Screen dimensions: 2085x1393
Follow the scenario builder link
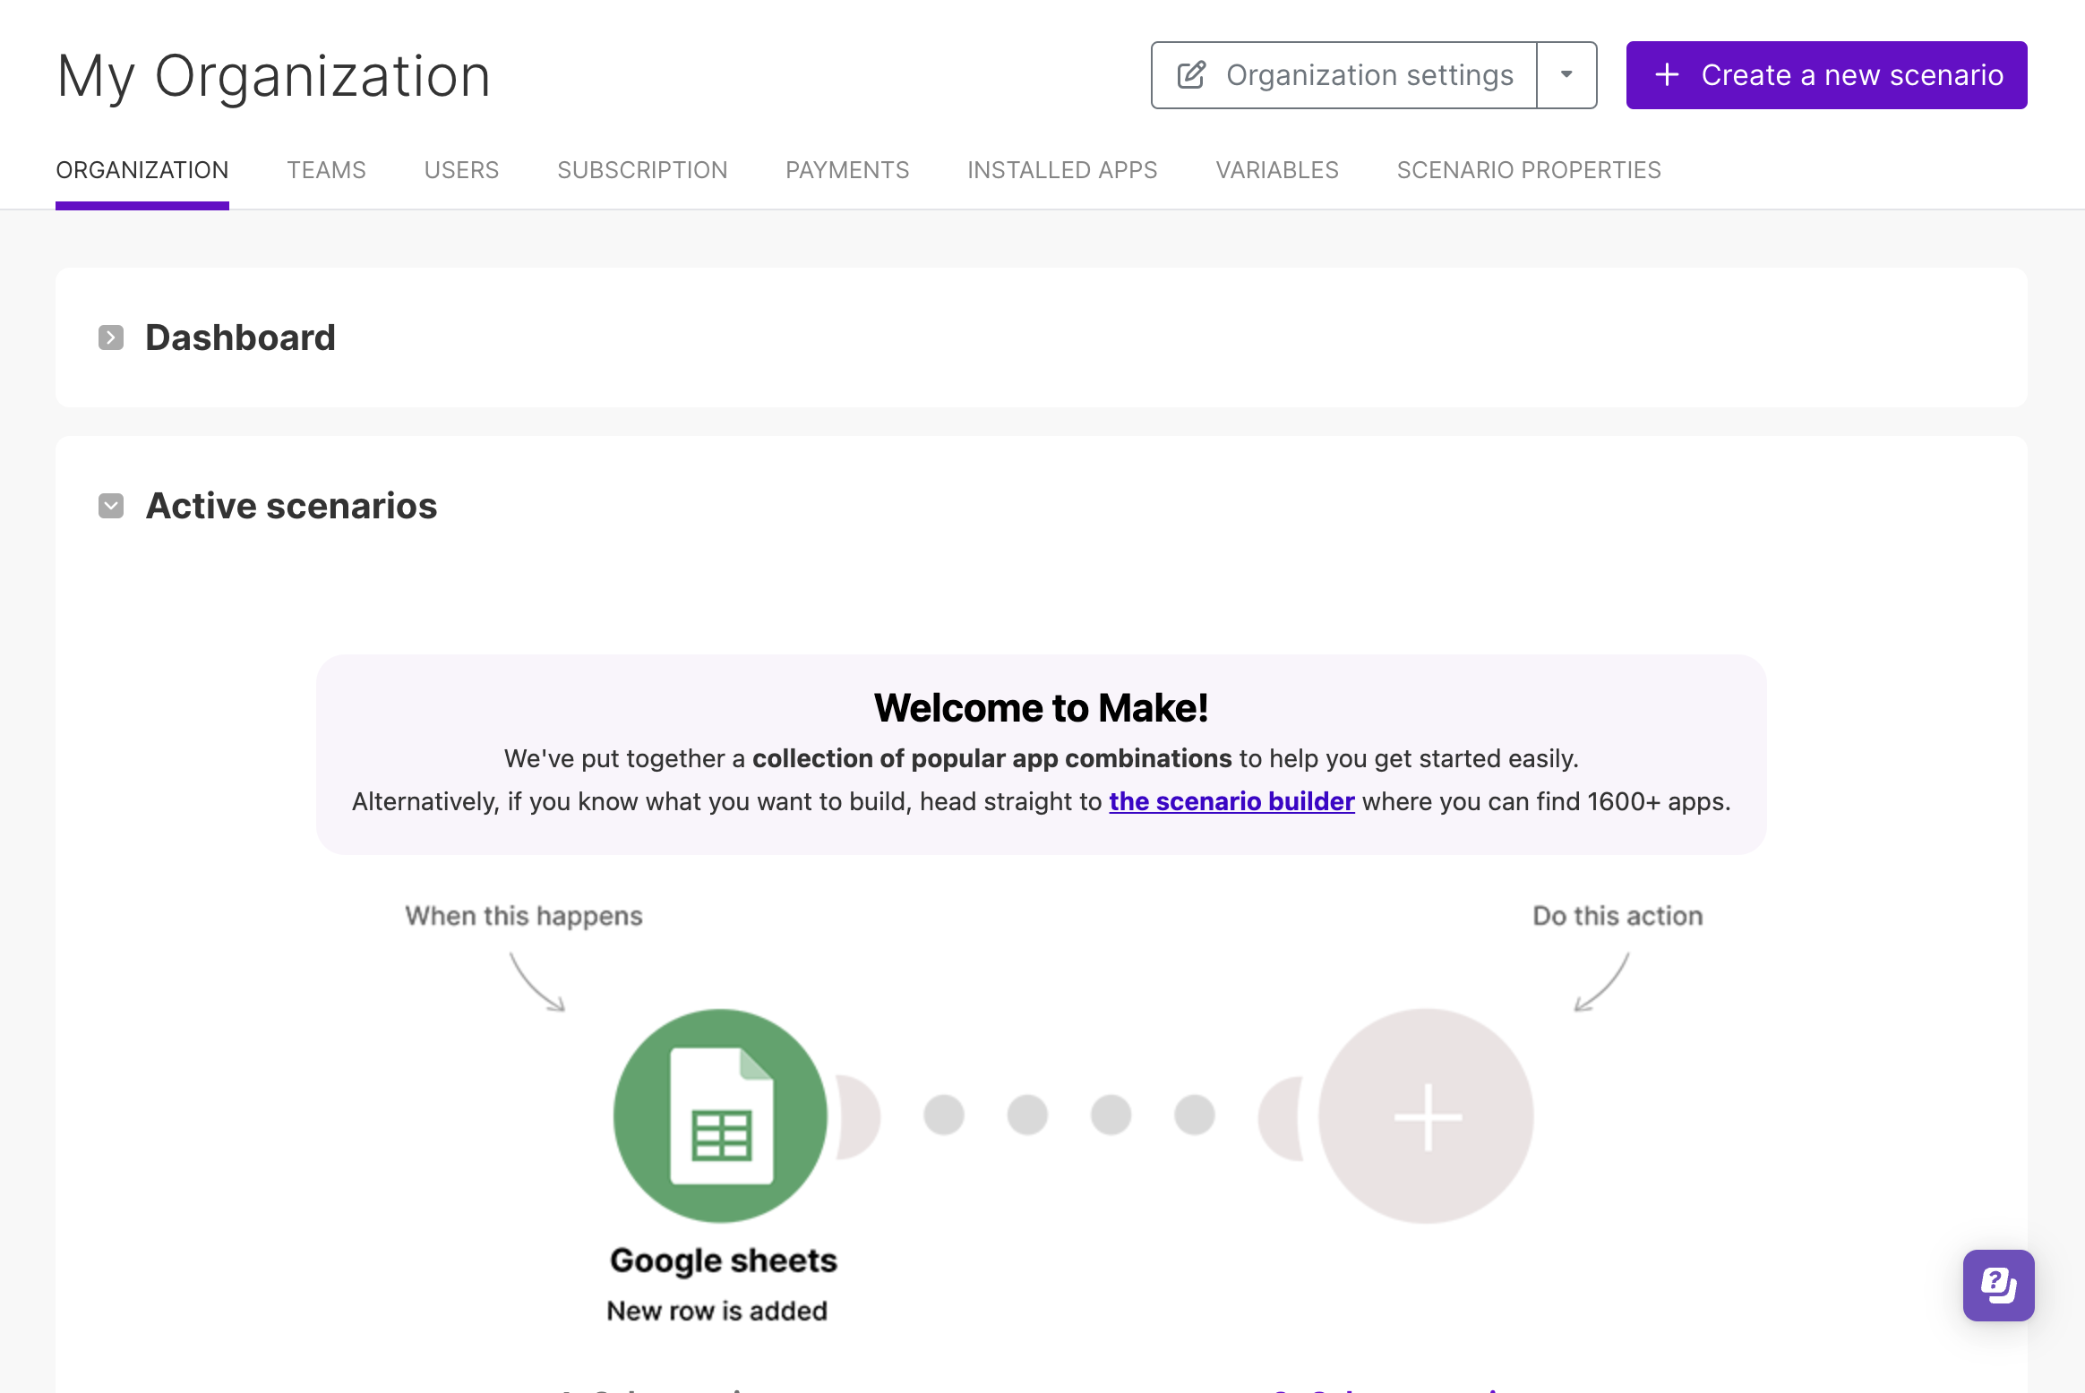pos(1231,801)
